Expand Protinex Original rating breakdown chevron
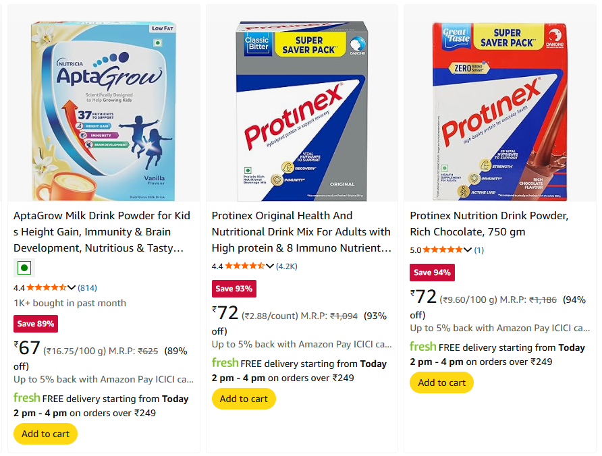 270,266
